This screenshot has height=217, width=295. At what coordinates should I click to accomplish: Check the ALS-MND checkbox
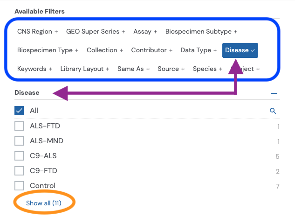coord(19,141)
